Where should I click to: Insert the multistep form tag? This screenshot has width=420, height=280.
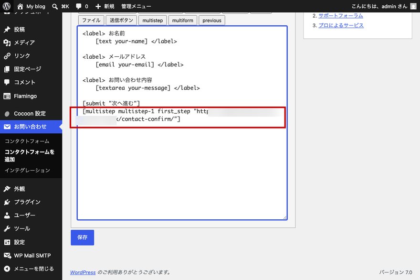153,21
